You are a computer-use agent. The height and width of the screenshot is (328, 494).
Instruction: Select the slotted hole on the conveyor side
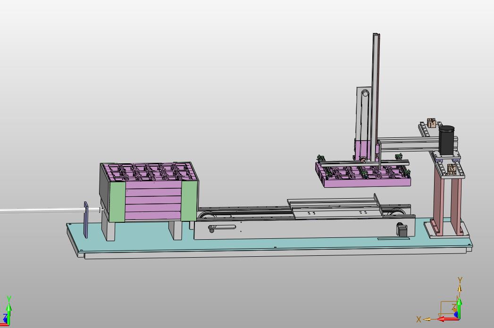222,227
